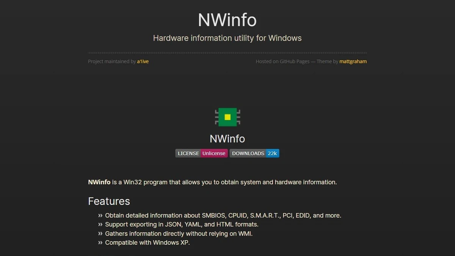The image size is (455, 256).
Task: Click the DOWNLOADS 22k badge
Action: [x=254, y=153]
